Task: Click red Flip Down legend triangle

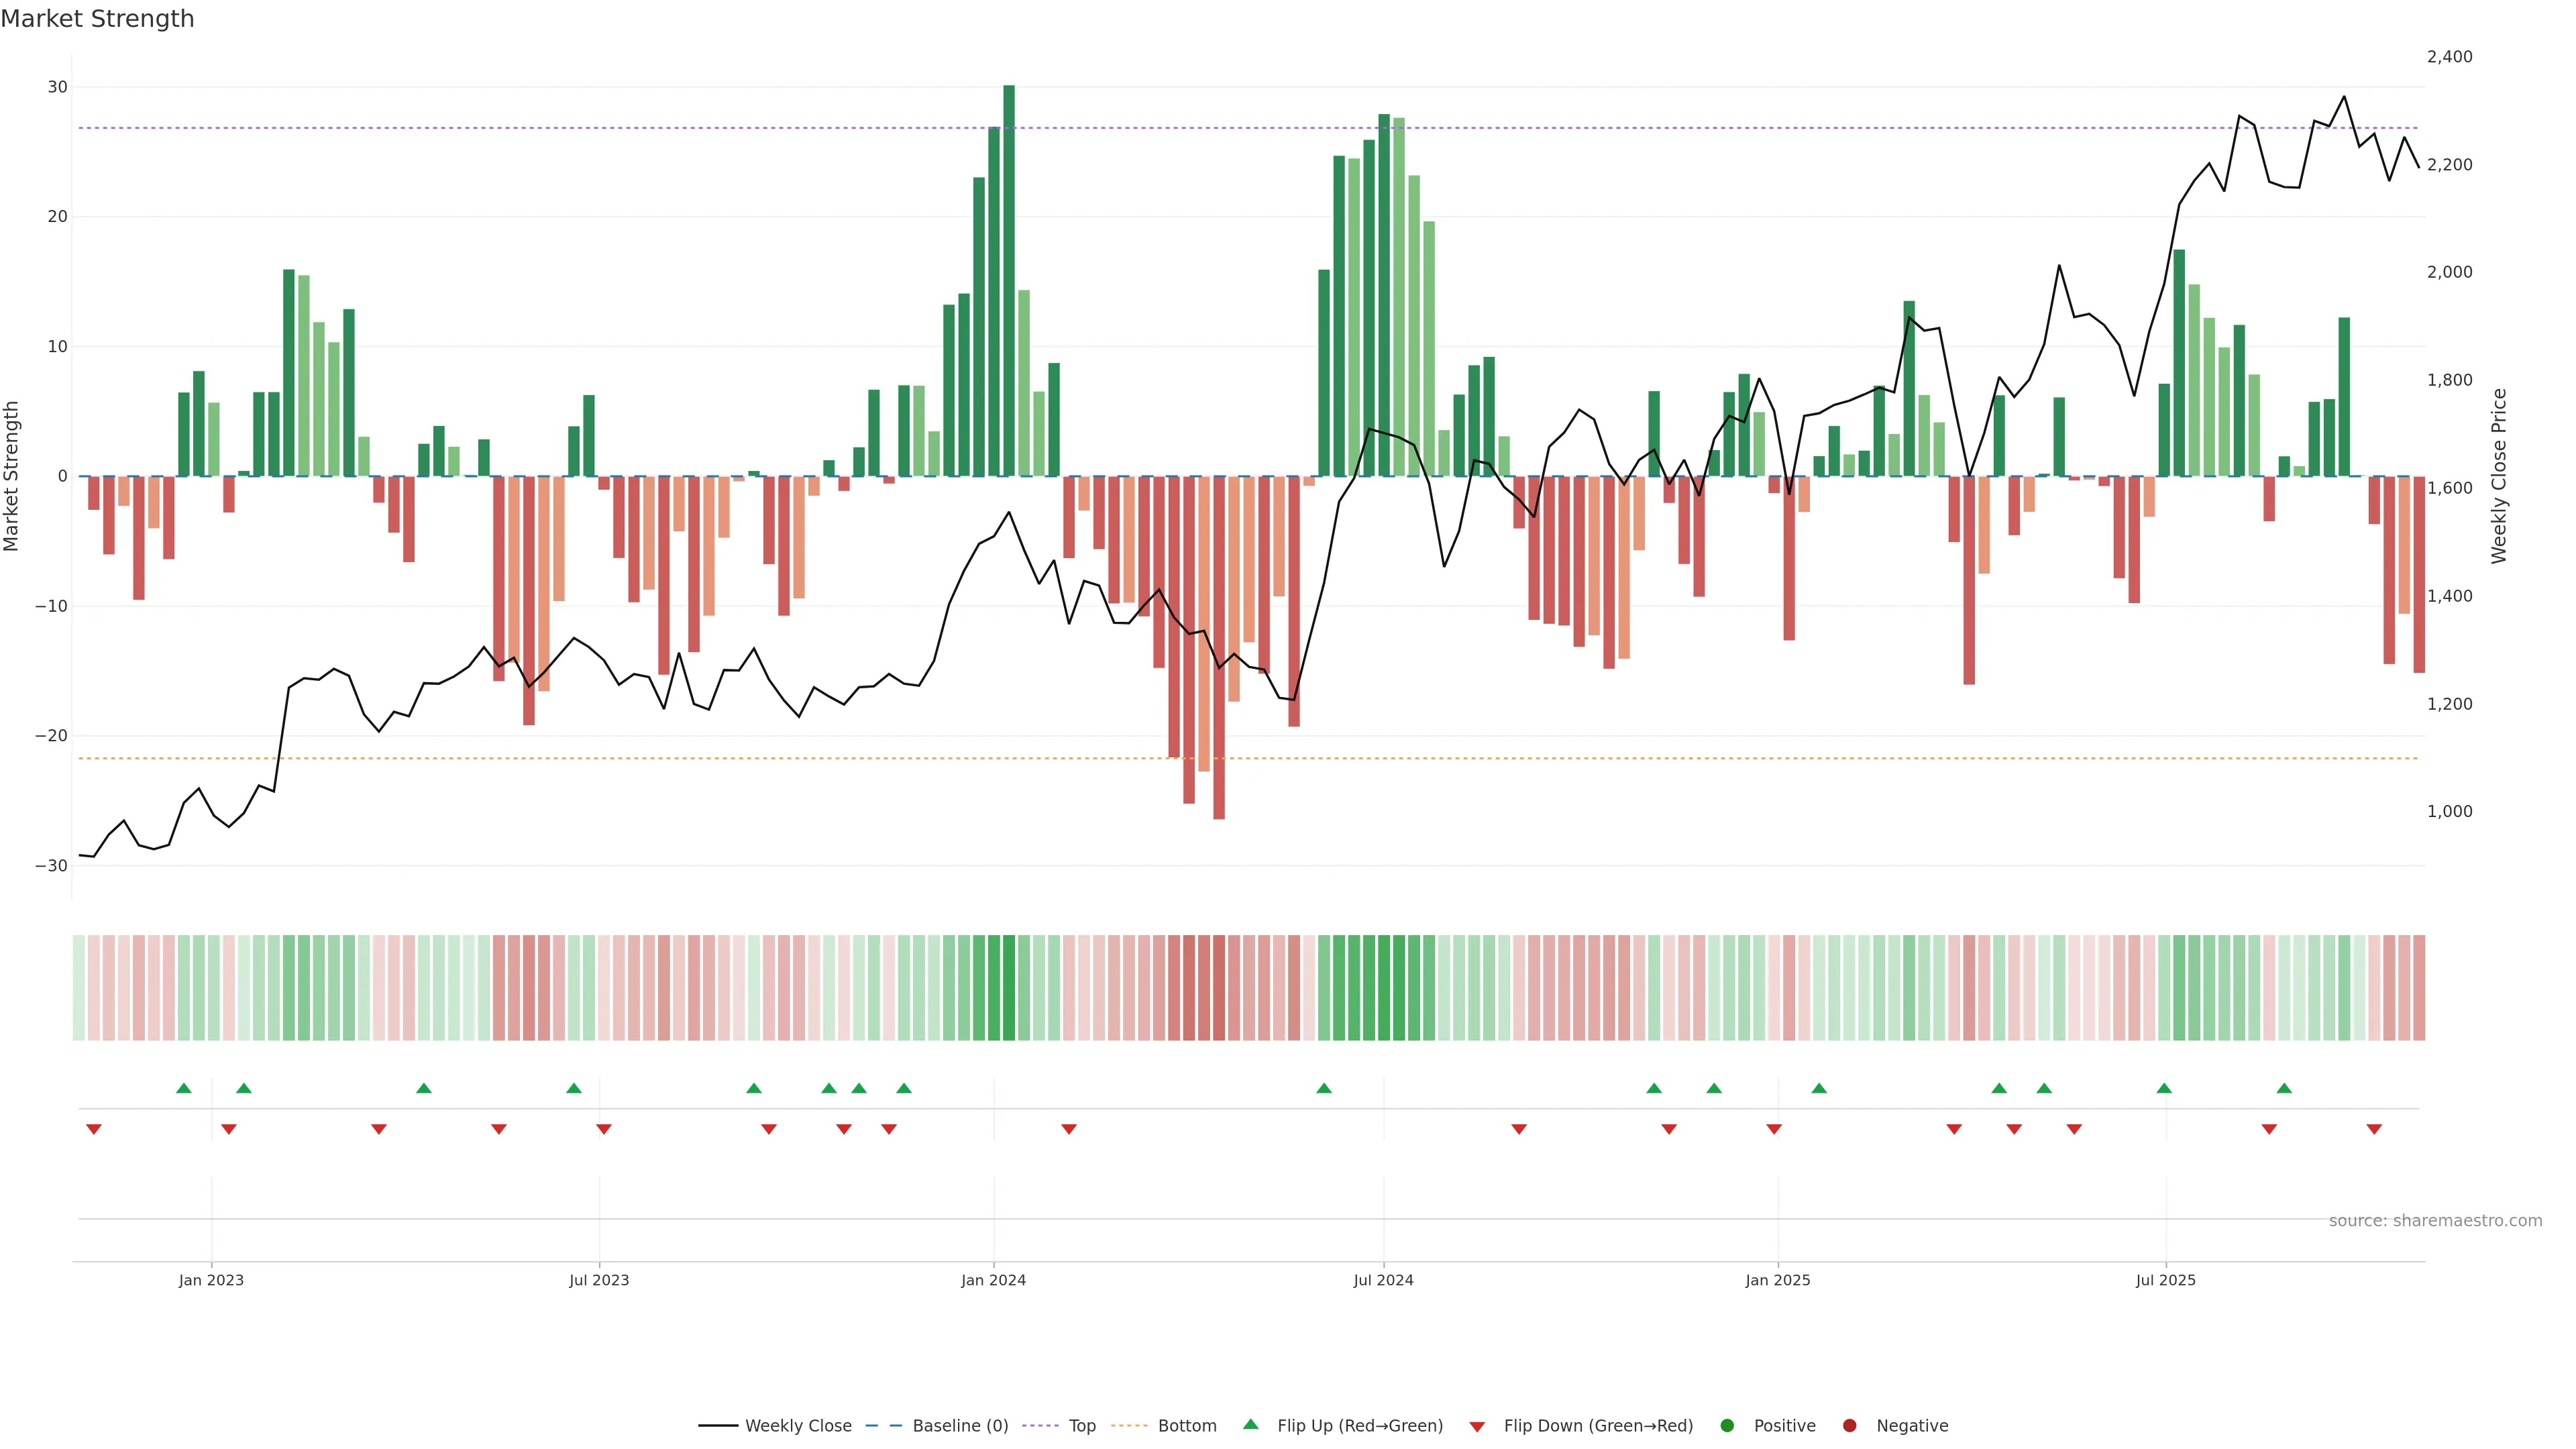Action: coord(1477,1427)
